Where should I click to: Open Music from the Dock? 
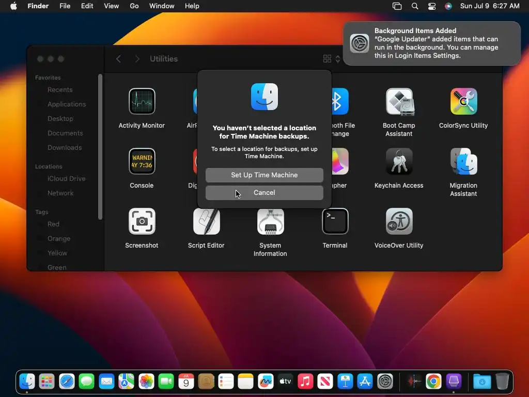tap(305, 381)
